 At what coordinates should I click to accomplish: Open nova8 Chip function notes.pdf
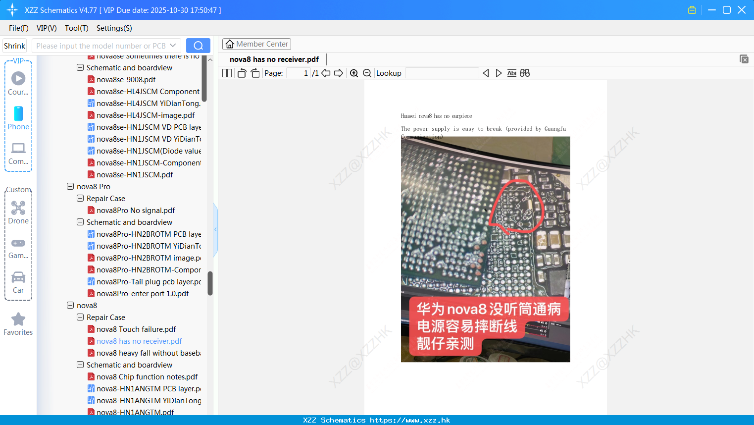147,377
